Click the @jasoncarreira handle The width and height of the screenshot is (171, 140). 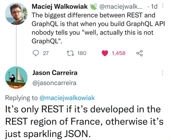(x=54, y=83)
